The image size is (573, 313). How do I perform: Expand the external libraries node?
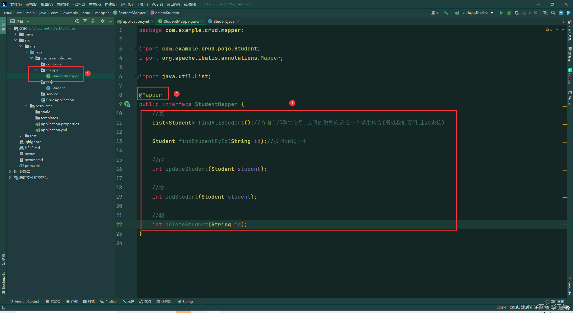click(10, 171)
